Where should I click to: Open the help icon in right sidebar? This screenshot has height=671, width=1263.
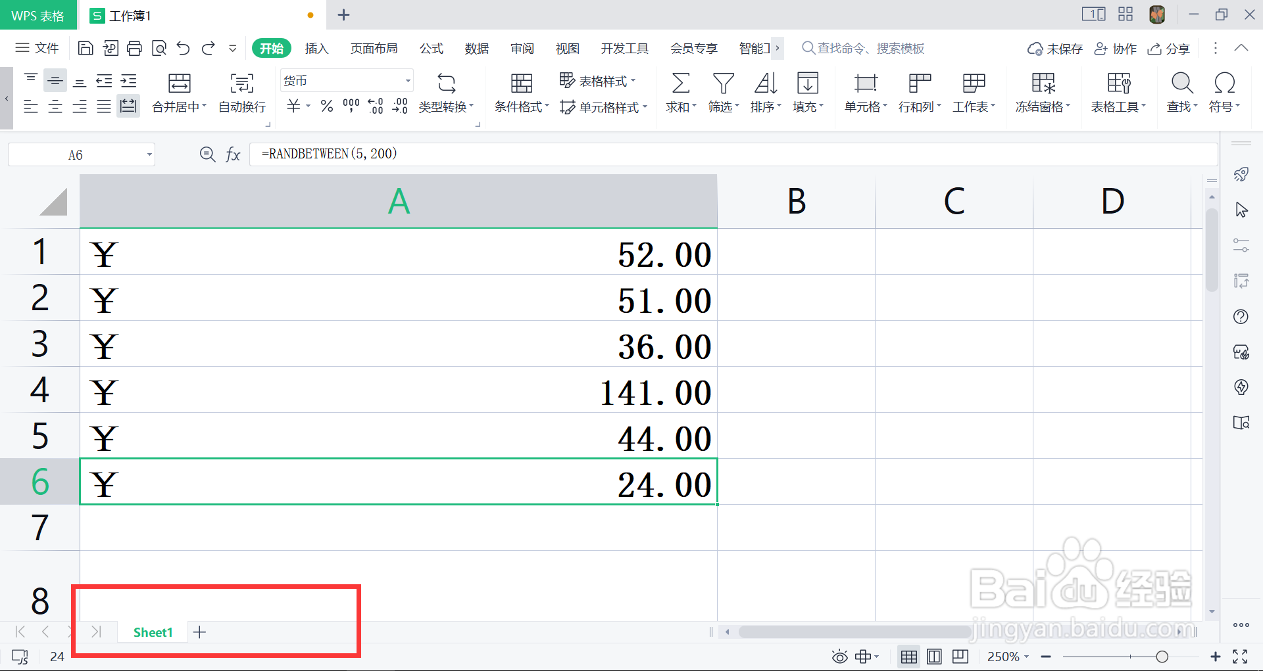(x=1241, y=317)
